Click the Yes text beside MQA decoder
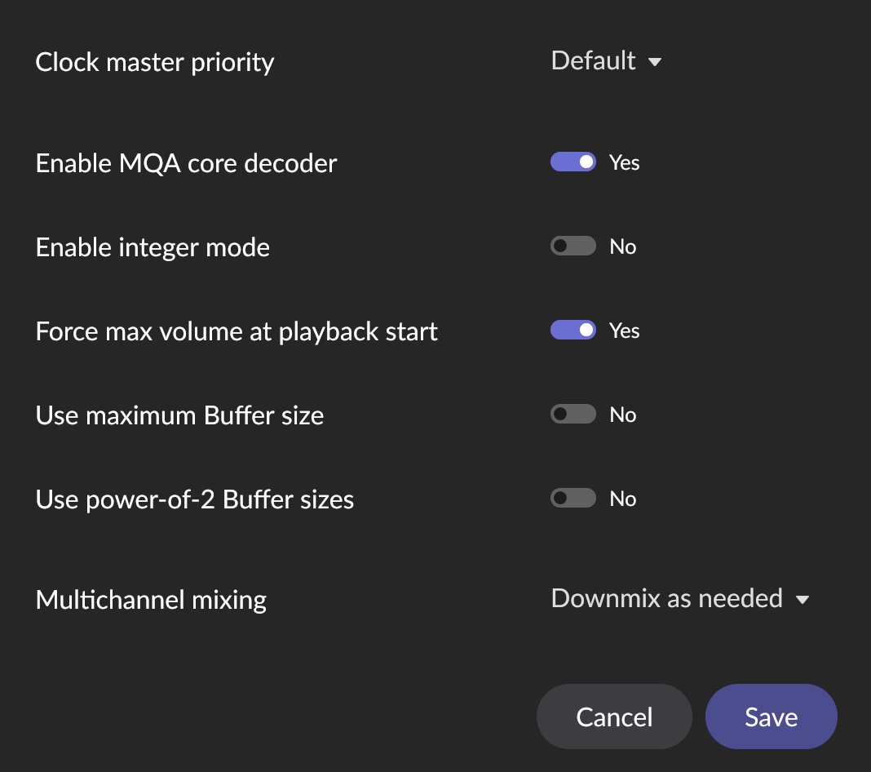871x772 pixels. pos(625,162)
